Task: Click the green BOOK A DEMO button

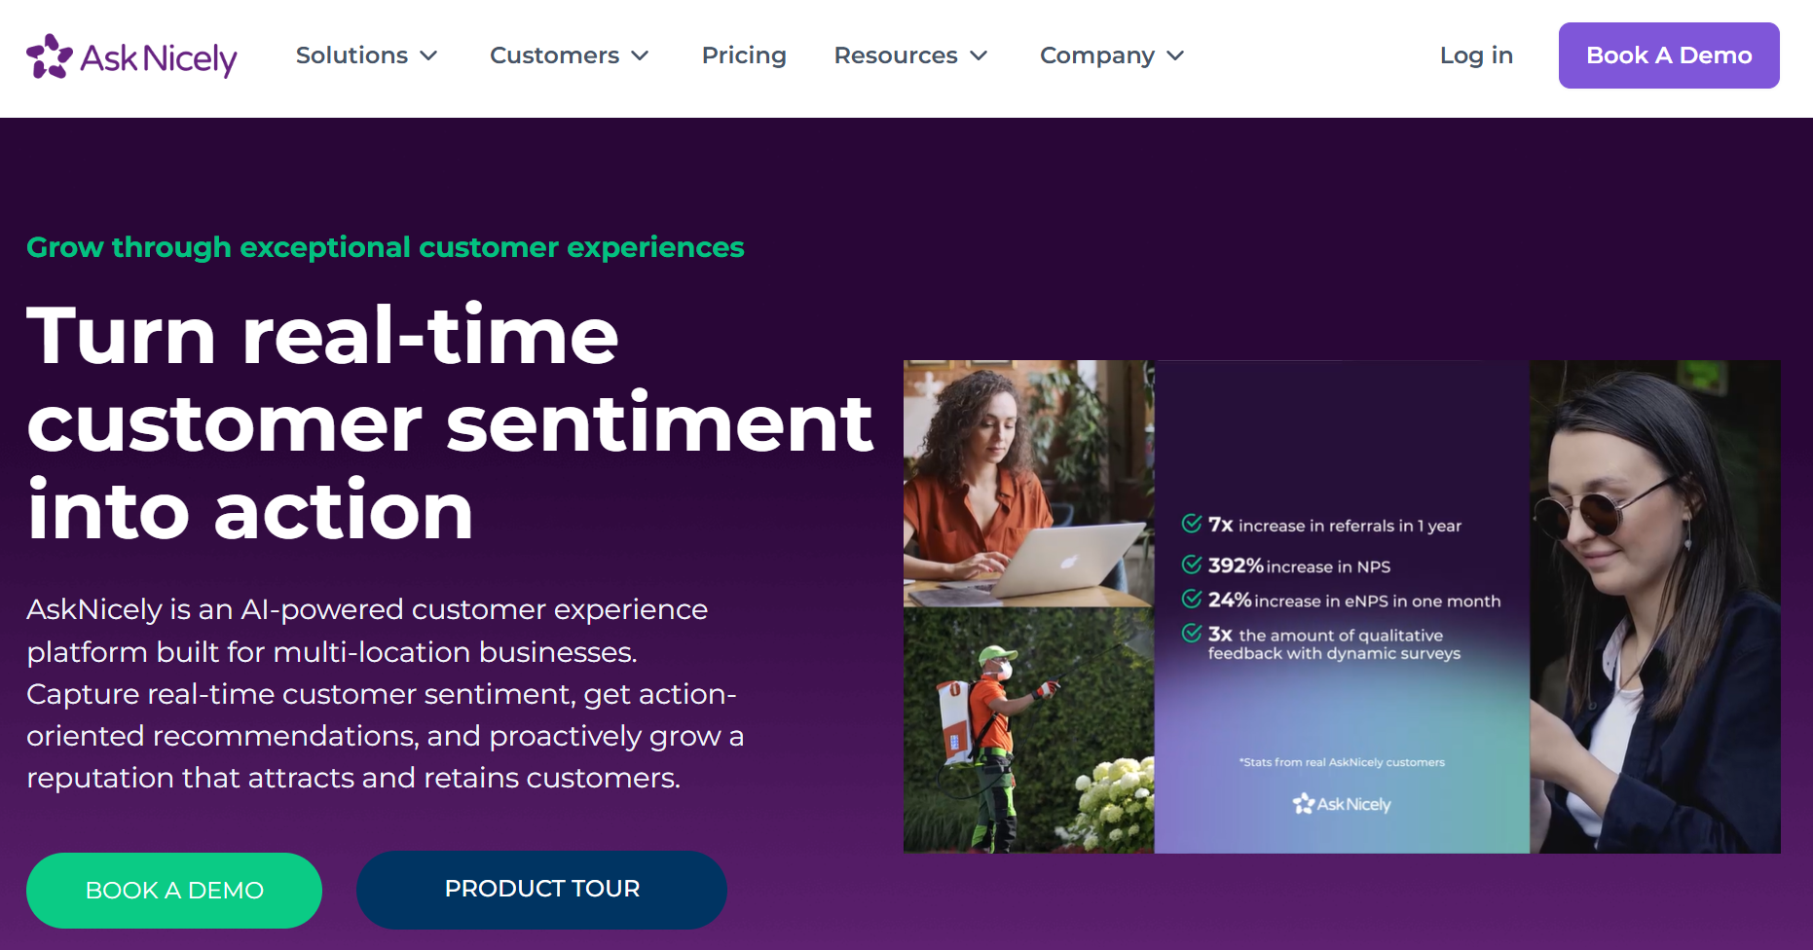Action: pyautogui.click(x=174, y=889)
